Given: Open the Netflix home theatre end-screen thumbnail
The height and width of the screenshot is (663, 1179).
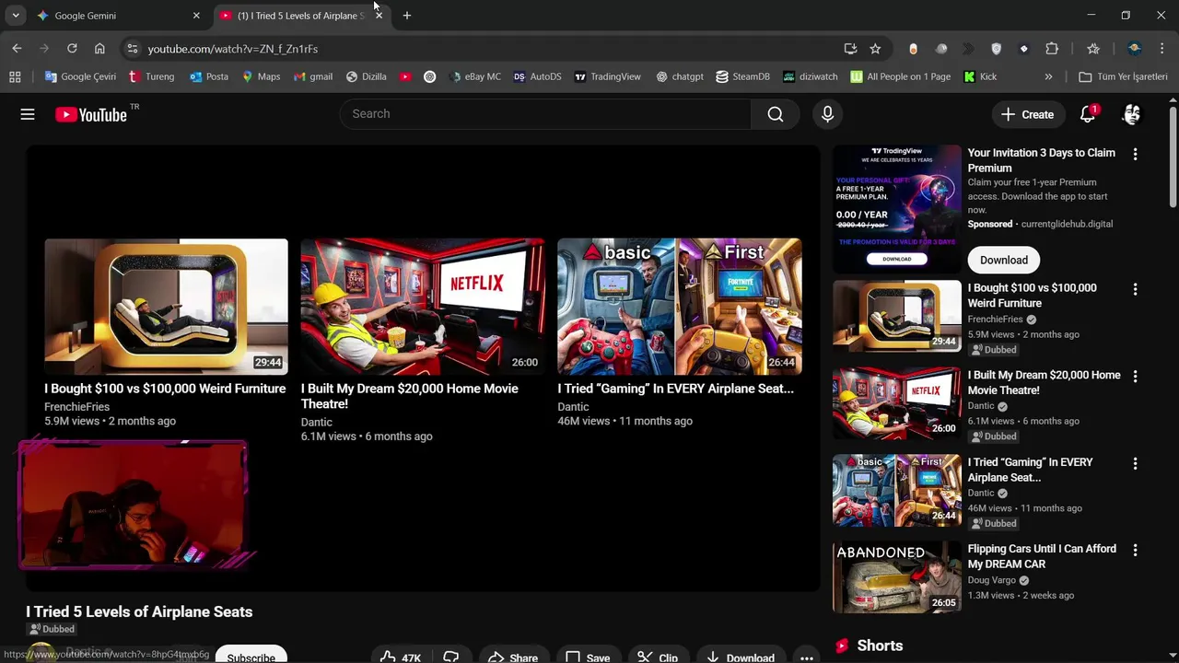Looking at the screenshot, I should [423, 307].
